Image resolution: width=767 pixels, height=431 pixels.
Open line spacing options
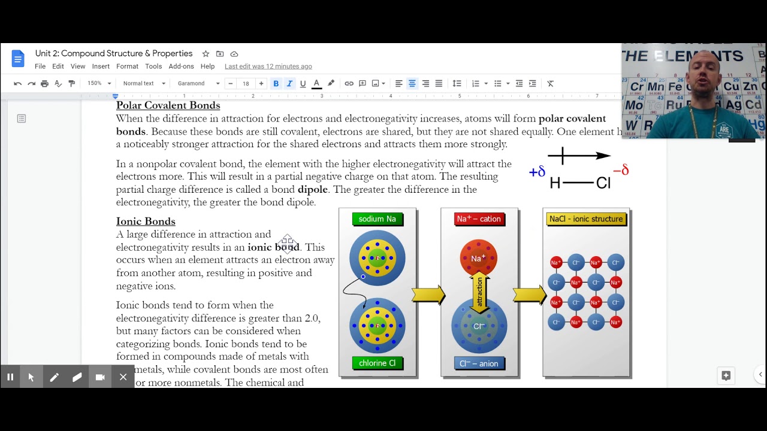(x=457, y=83)
